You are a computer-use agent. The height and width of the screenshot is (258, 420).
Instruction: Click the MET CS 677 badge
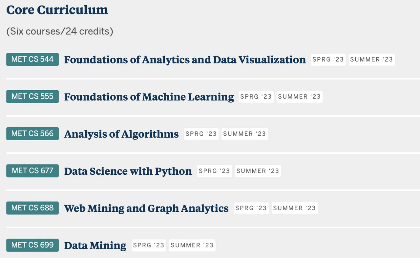tap(32, 171)
